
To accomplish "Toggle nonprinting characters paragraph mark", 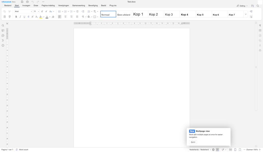I will (83, 17).
